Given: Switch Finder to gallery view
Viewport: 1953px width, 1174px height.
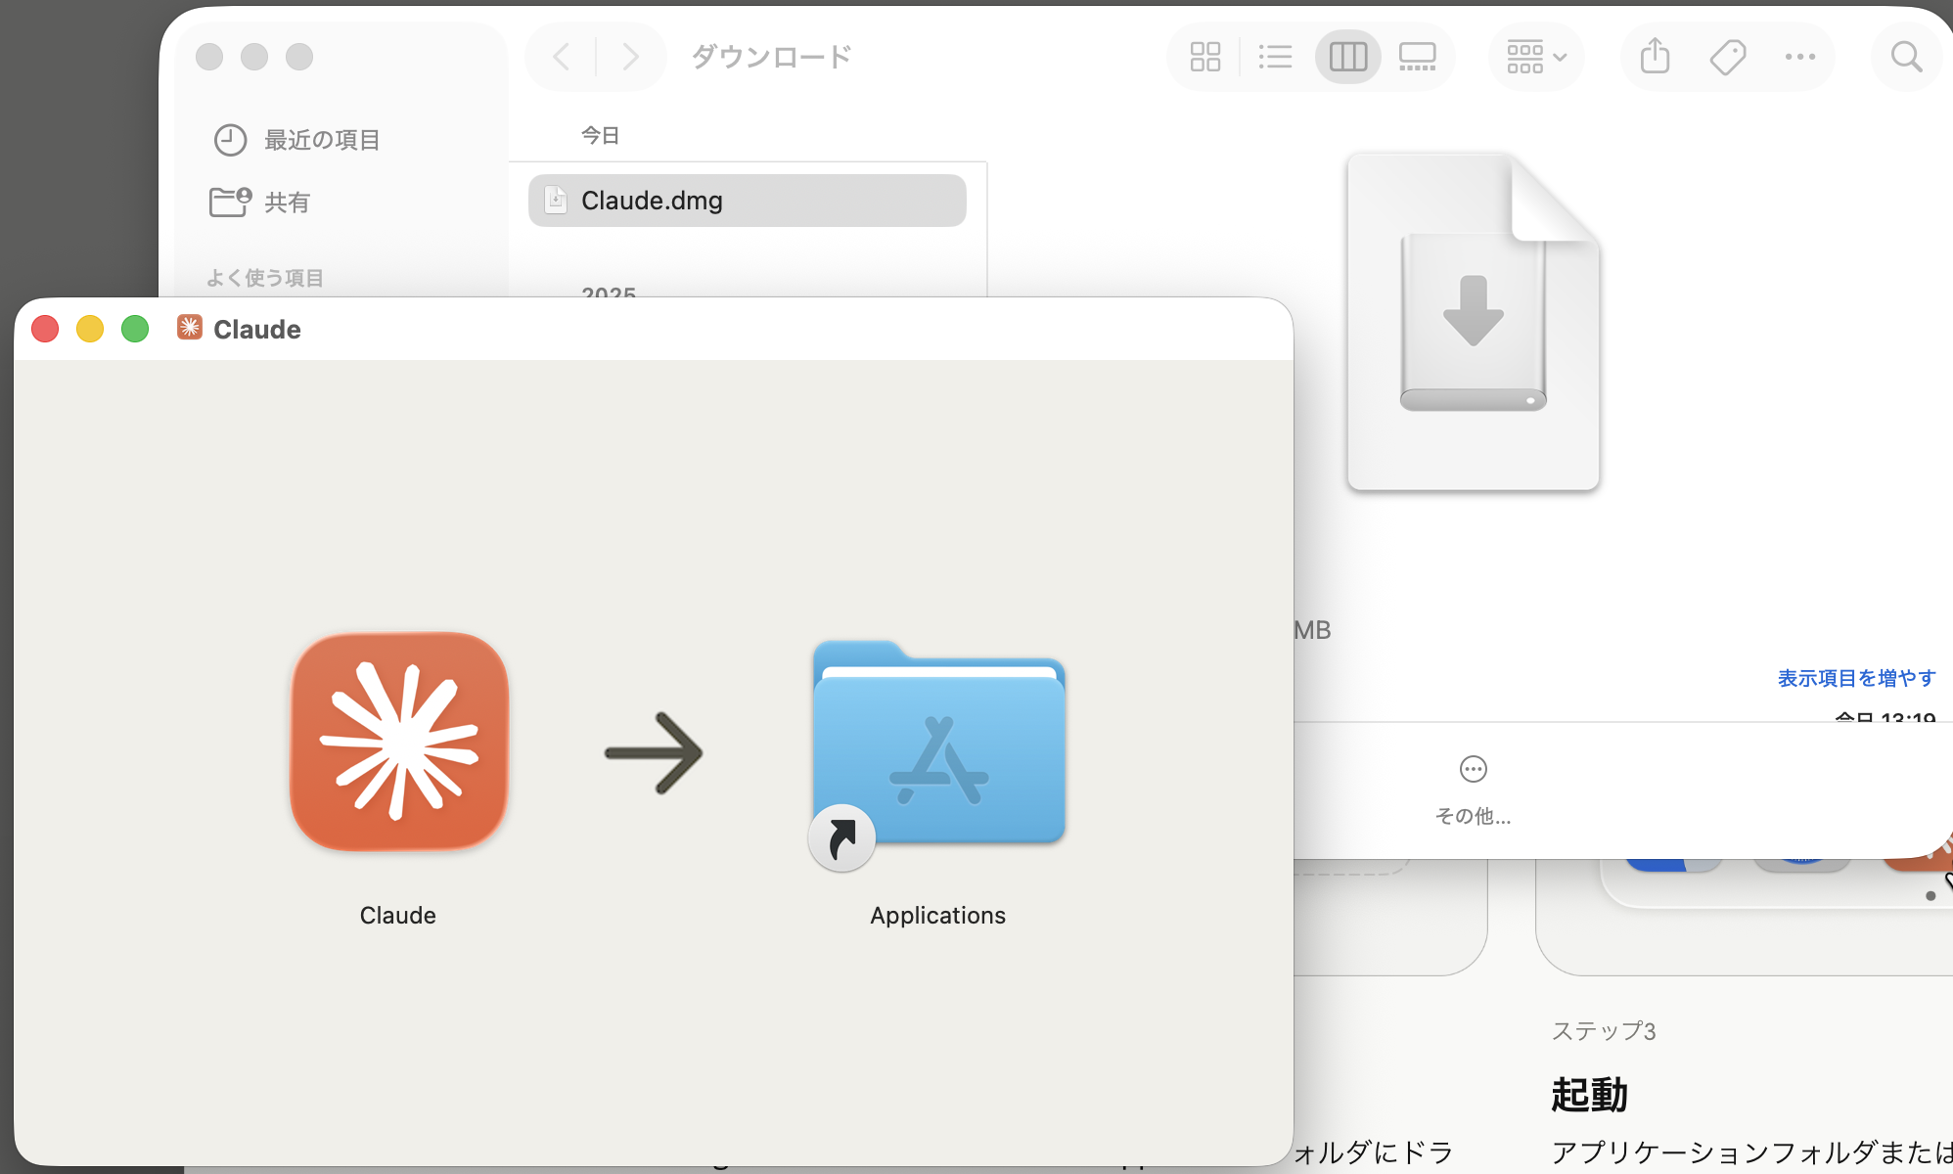Looking at the screenshot, I should point(1418,56).
